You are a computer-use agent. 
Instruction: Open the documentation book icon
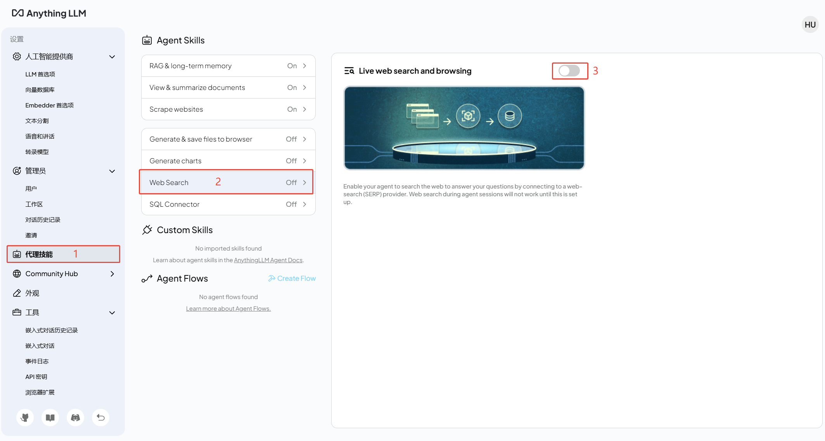(x=50, y=417)
